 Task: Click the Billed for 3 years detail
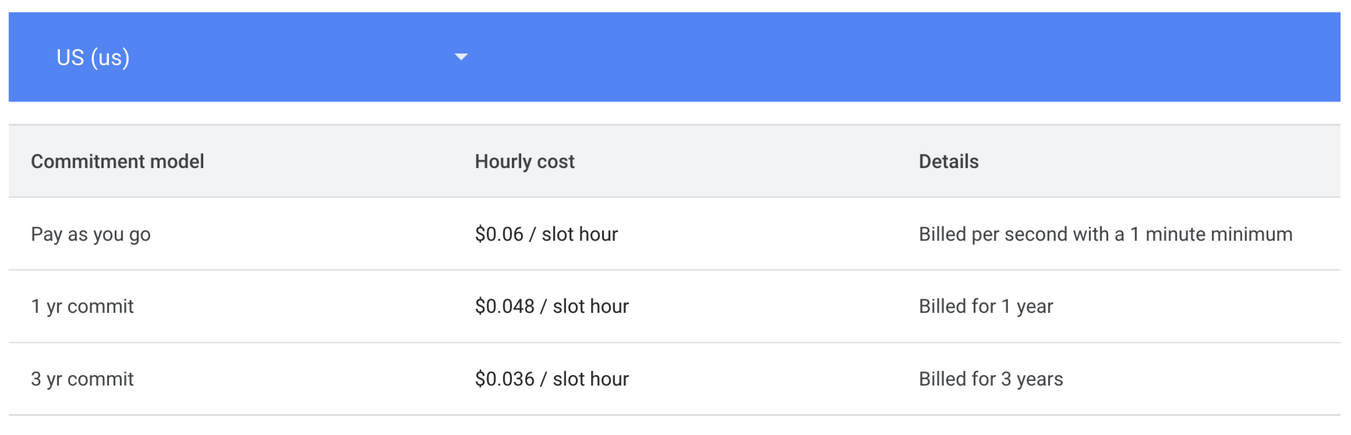[991, 378]
